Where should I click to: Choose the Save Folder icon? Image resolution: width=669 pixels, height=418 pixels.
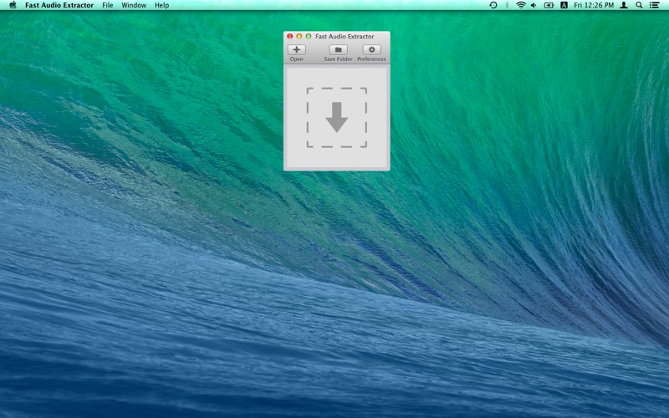pos(338,50)
